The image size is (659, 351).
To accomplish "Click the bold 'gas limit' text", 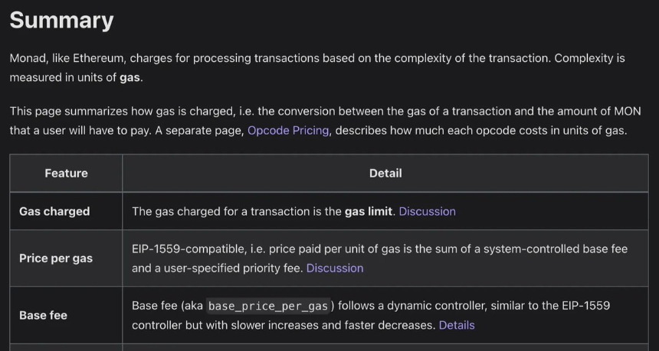I will click(369, 211).
